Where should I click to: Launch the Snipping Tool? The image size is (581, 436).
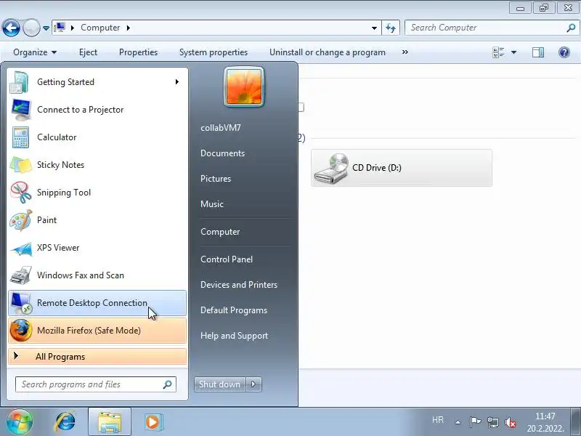(97, 193)
